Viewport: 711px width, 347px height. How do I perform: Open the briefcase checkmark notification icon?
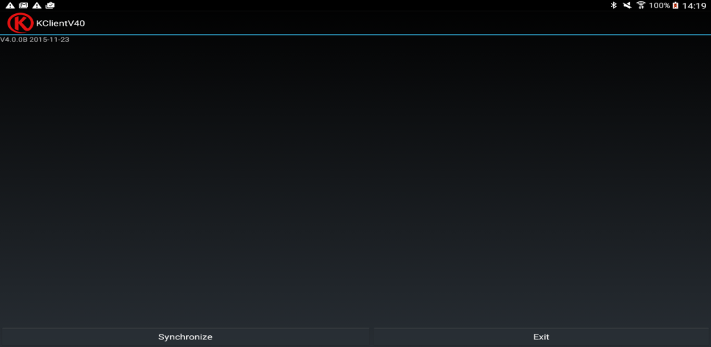point(50,6)
